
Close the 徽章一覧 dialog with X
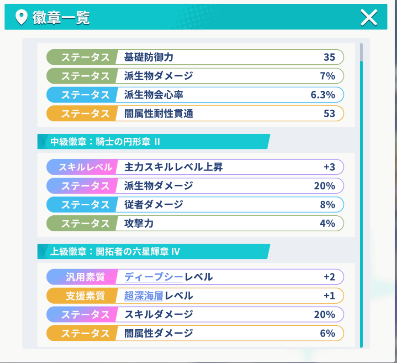[x=369, y=17]
